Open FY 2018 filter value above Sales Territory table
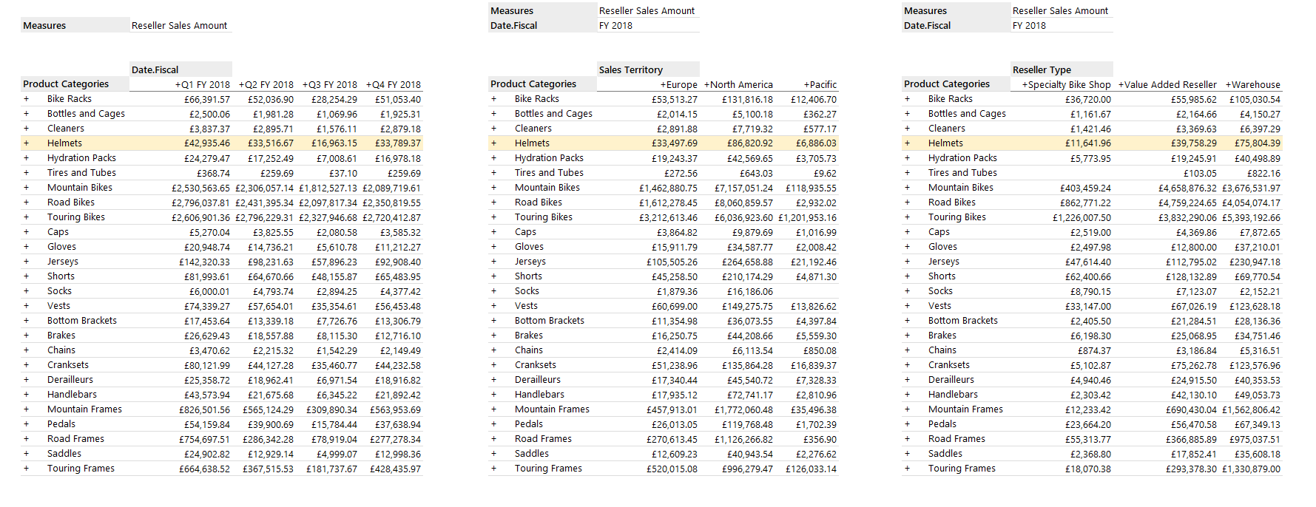Viewport: 1316px width, 507px height. pyautogui.click(x=615, y=26)
